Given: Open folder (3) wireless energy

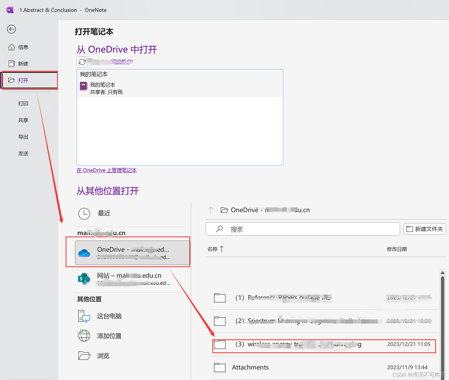Looking at the screenshot, I should pyautogui.click(x=324, y=345).
